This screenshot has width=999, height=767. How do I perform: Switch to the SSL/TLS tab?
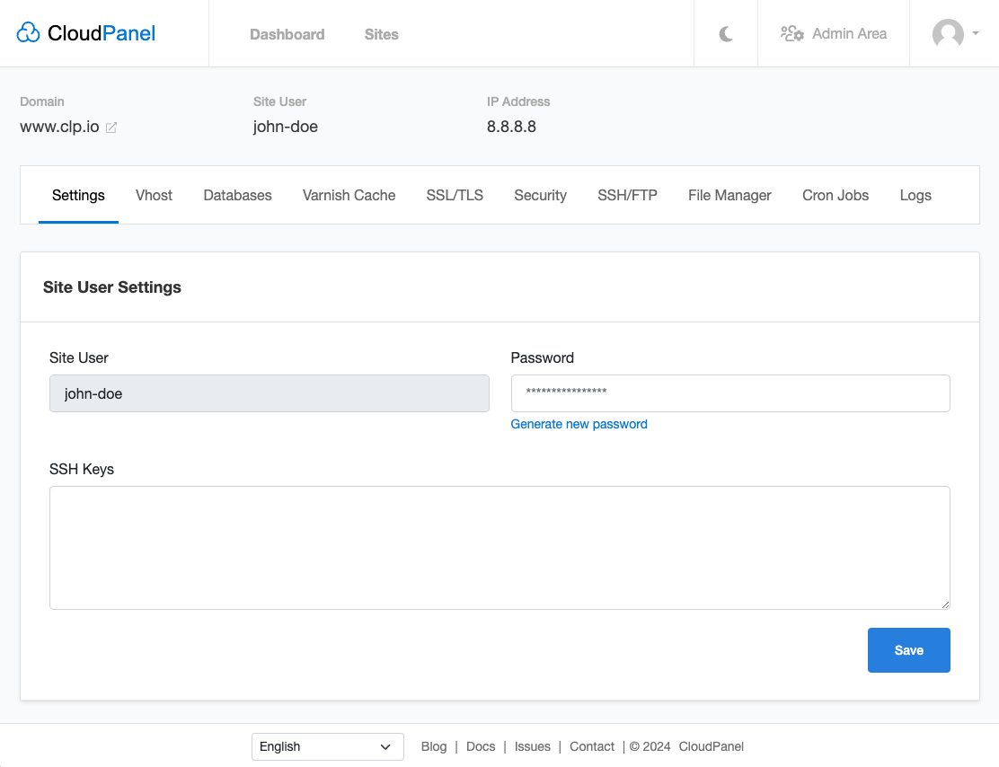tap(455, 195)
